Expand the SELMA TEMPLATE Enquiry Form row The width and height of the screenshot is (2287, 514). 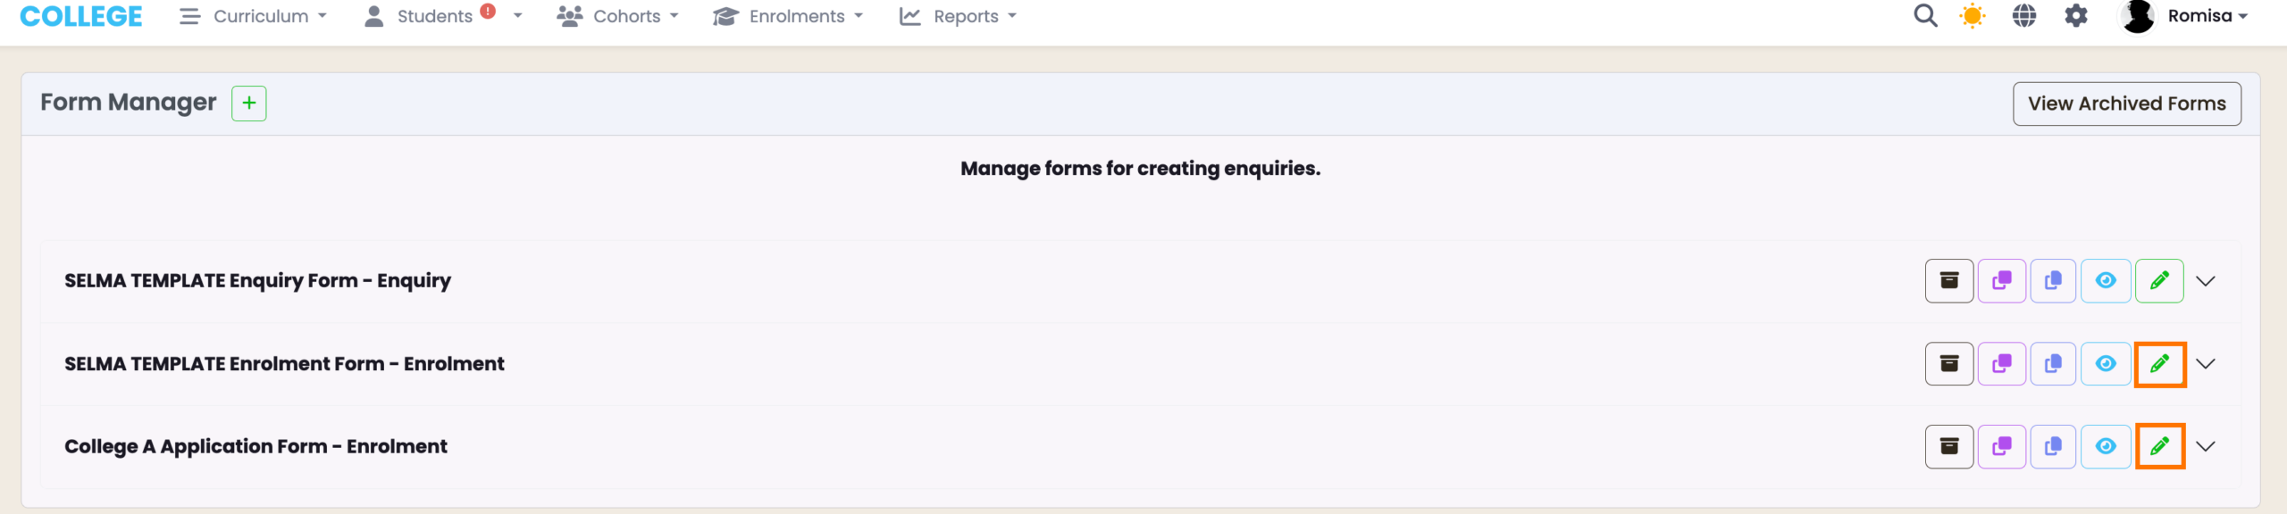tap(2206, 281)
